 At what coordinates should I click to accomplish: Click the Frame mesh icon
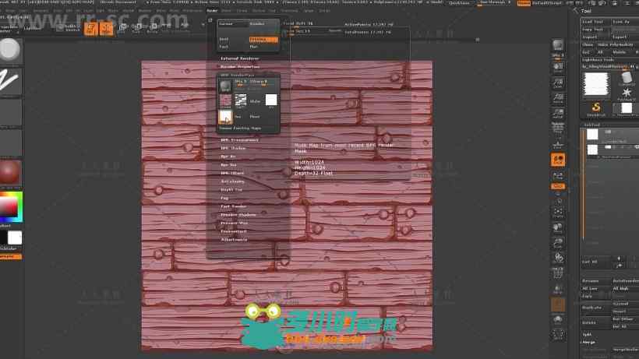coord(558,211)
